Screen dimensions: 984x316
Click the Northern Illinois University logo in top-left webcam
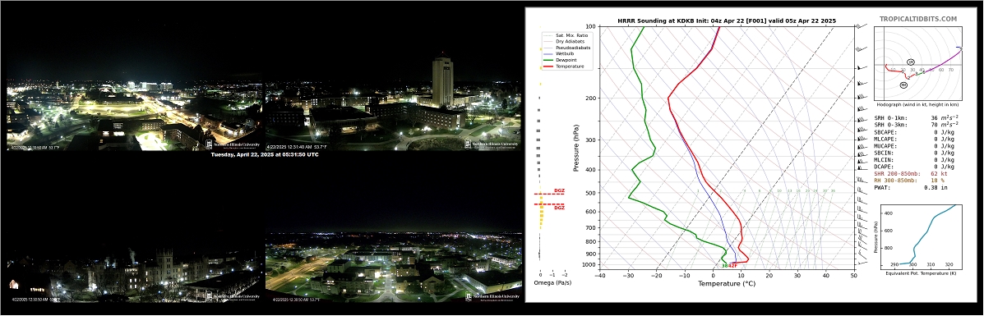point(233,144)
